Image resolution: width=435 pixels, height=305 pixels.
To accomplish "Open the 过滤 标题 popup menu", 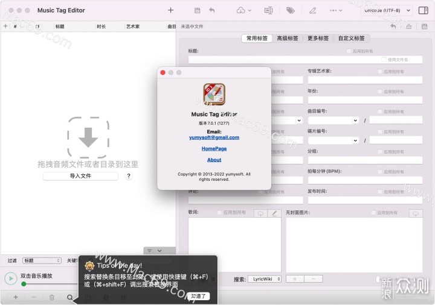I will pyautogui.click(x=42, y=260).
